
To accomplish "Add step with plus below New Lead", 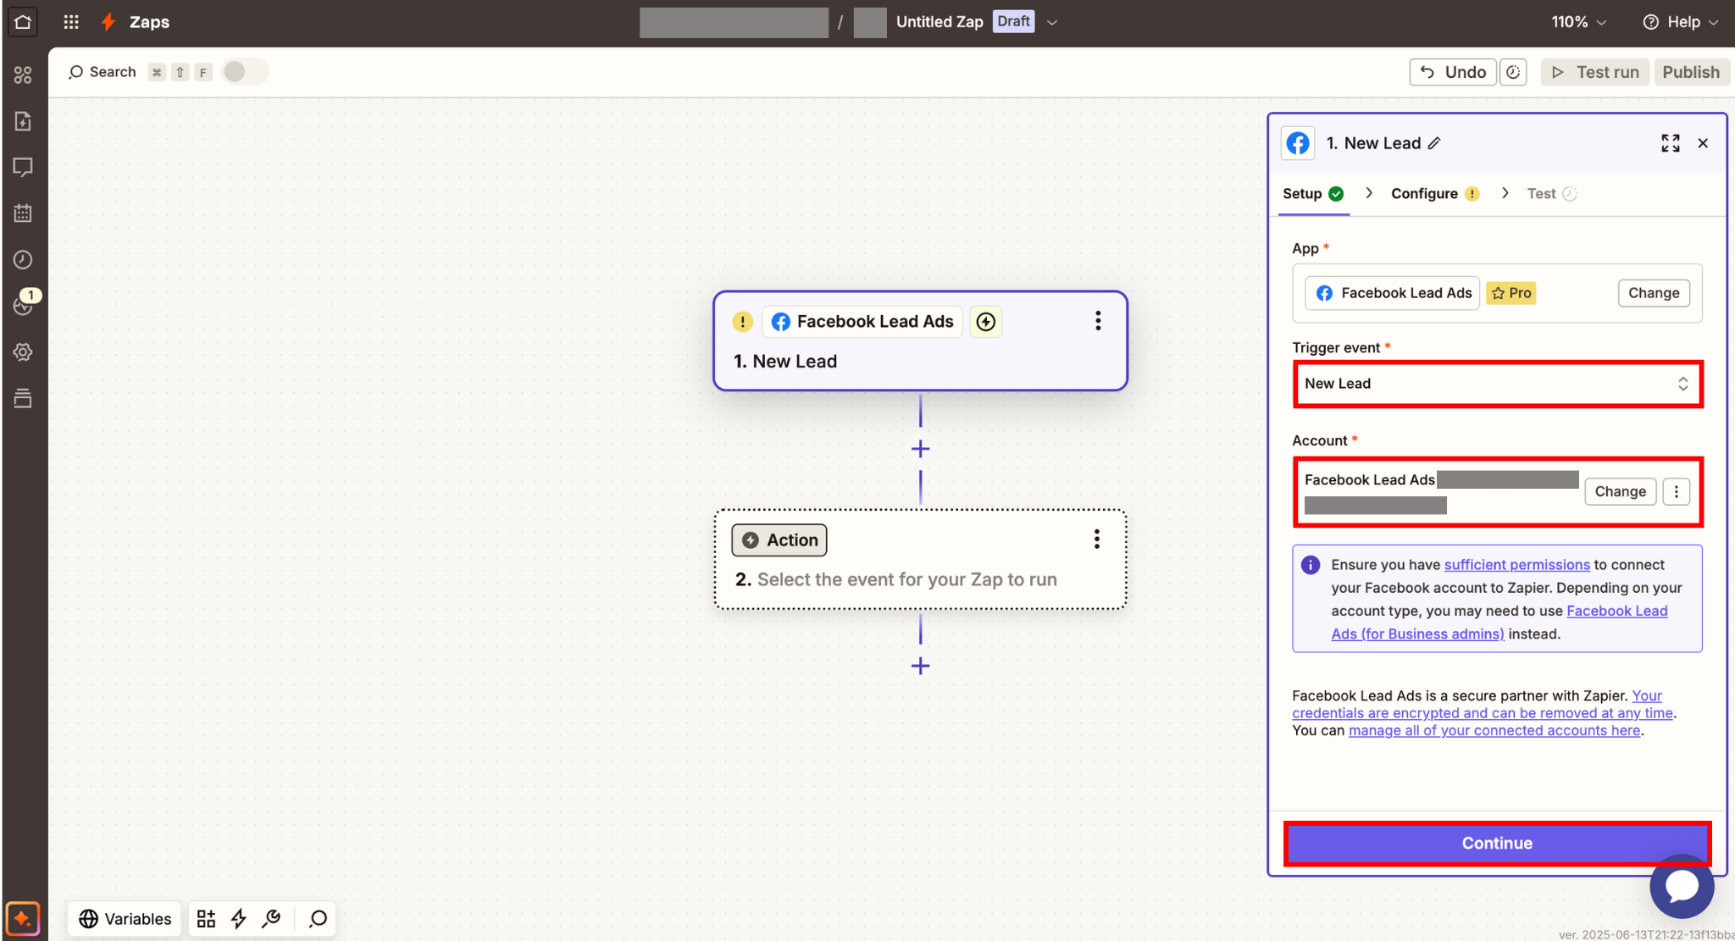I will tap(920, 449).
